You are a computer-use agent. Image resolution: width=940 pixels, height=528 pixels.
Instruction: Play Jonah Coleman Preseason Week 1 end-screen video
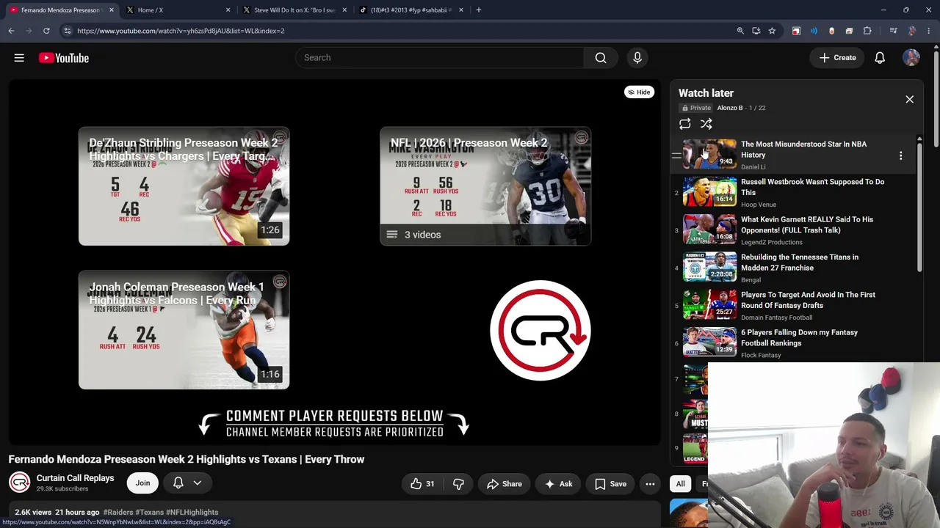[184, 330]
